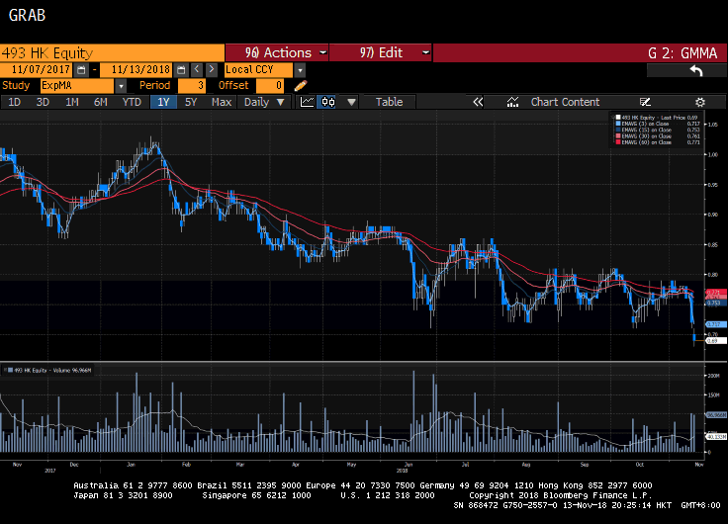Image resolution: width=728 pixels, height=524 pixels.
Task: Expand chart type options dropdown arrow
Action: point(351,102)
